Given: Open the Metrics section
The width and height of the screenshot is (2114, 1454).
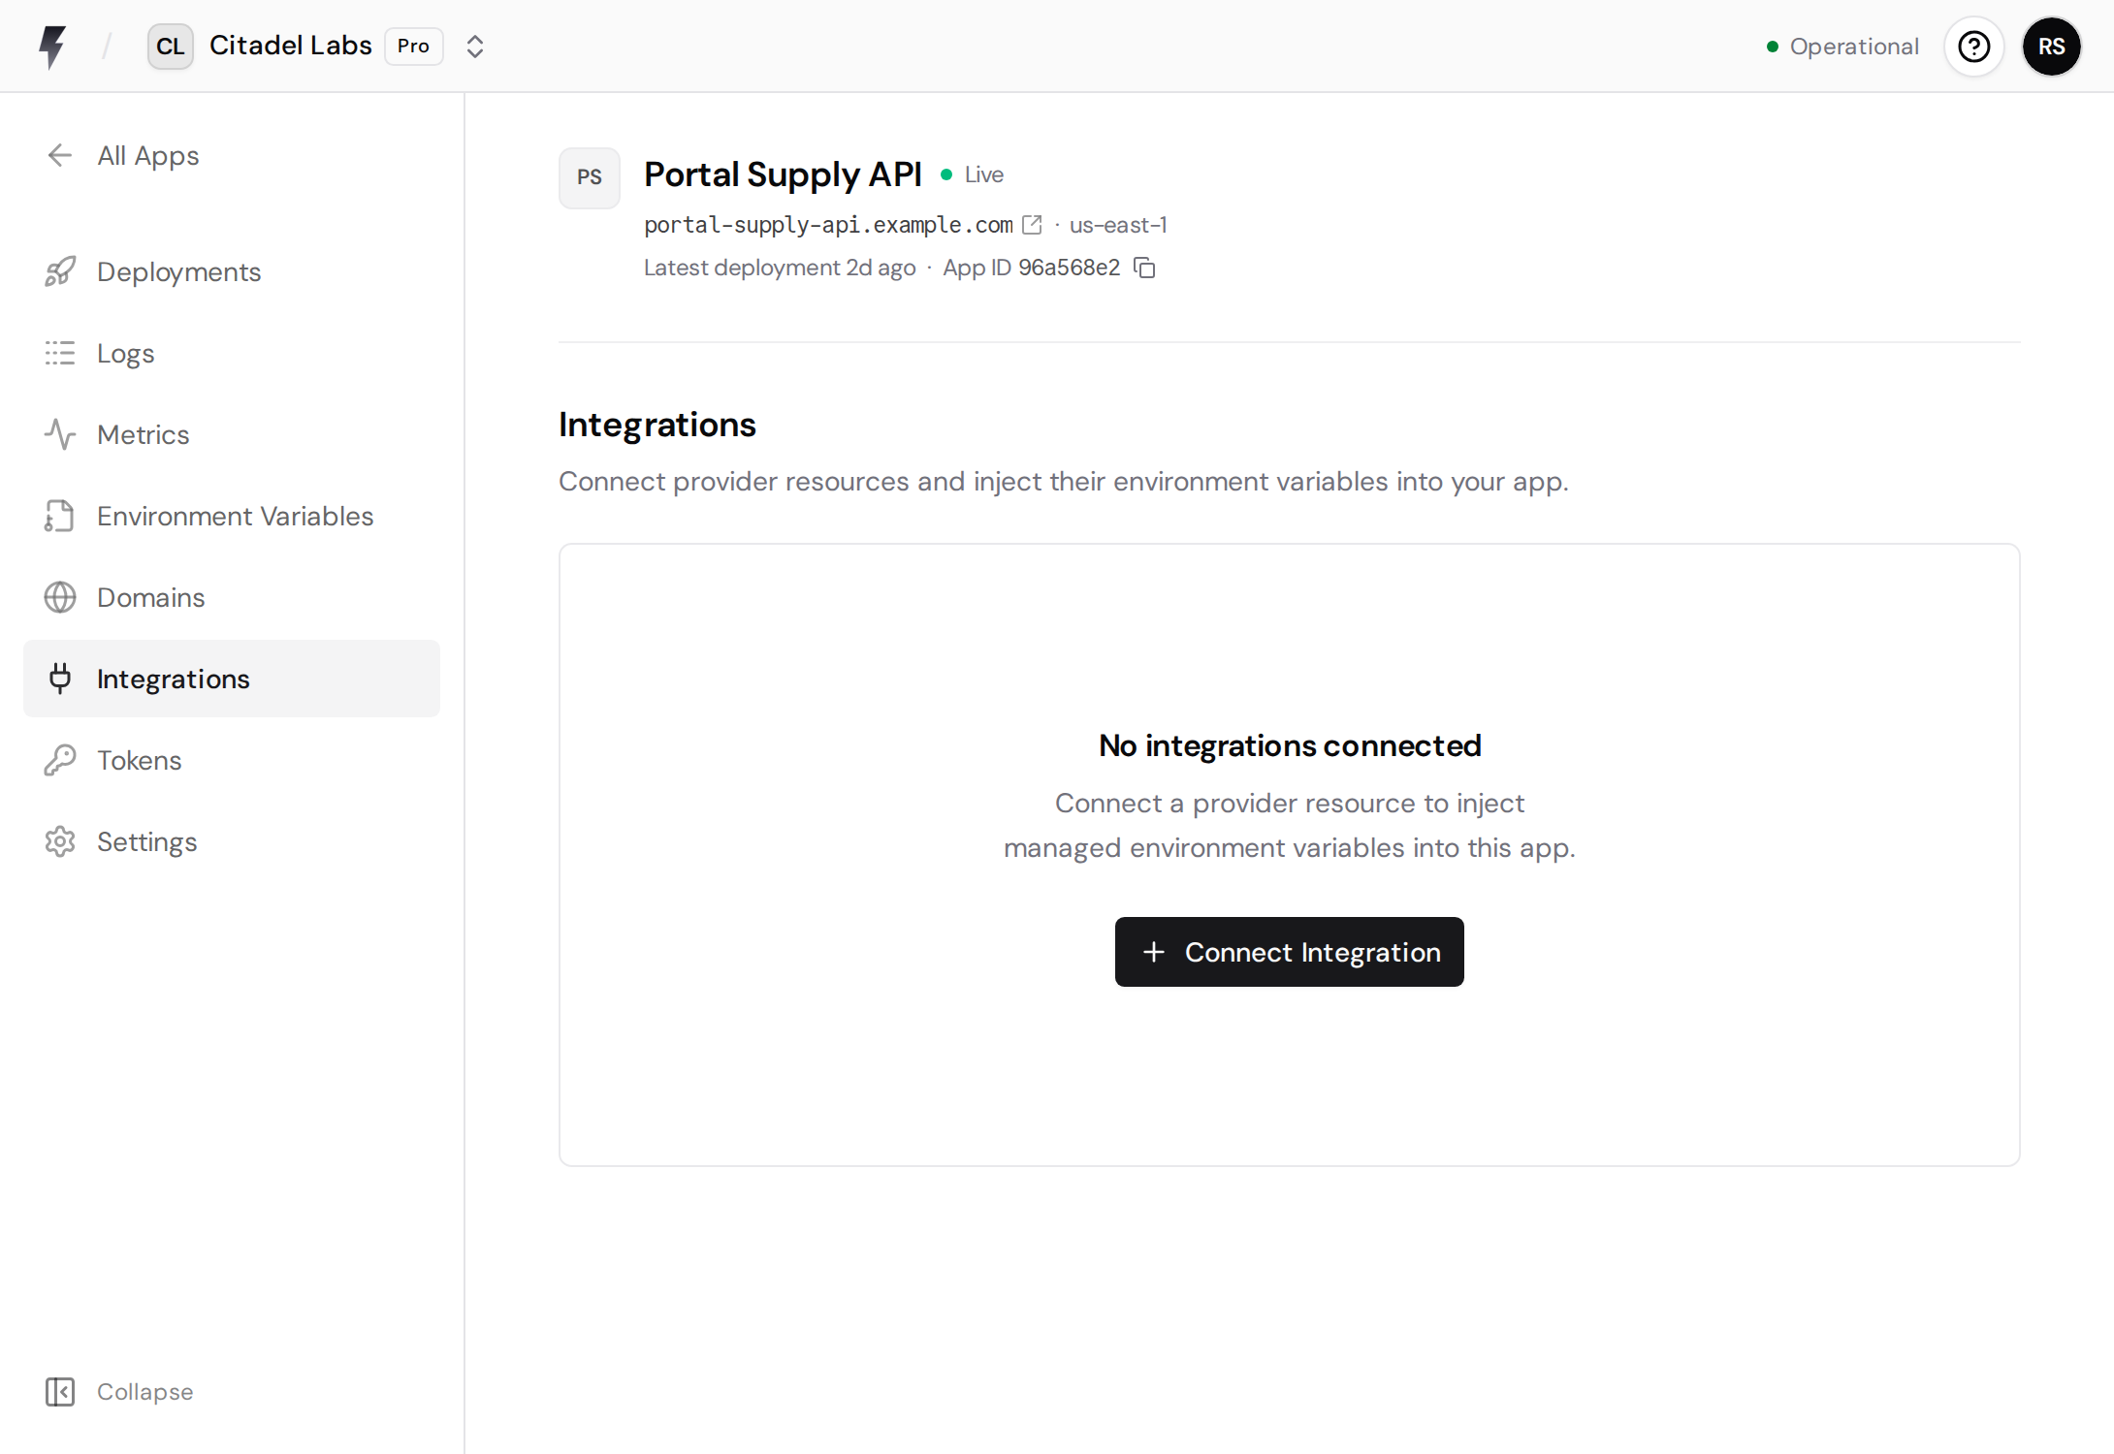Looking at the screenshot, I should coord(232,434).
